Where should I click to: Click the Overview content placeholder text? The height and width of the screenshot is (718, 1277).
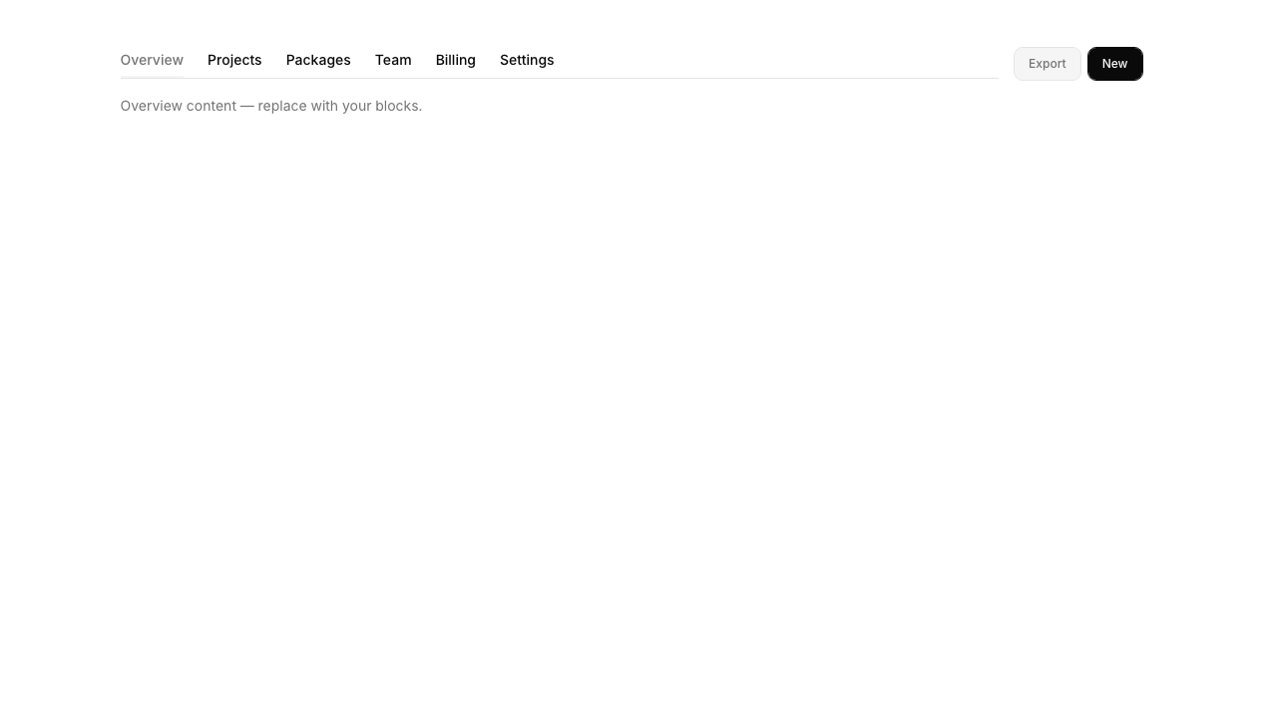[270, 106]
